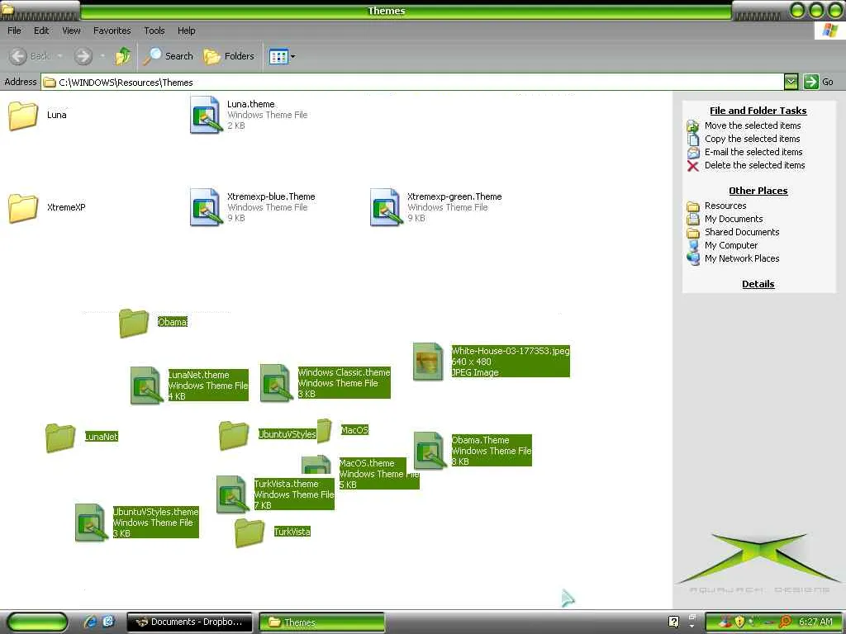Select the TurkVista.theme file icon

tap(232, 494)
